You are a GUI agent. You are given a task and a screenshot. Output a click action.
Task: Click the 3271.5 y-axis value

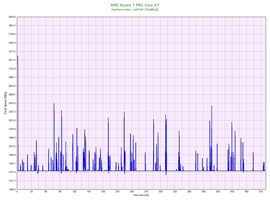click(x=12, y=60)
